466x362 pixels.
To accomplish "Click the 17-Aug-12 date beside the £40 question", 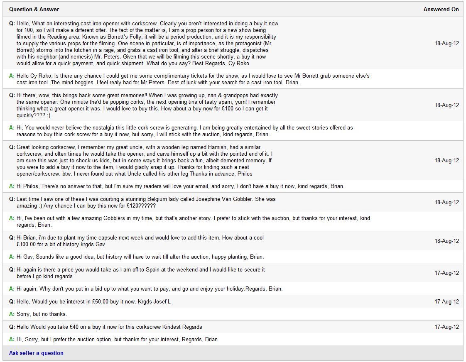I will tap(446, 327).
